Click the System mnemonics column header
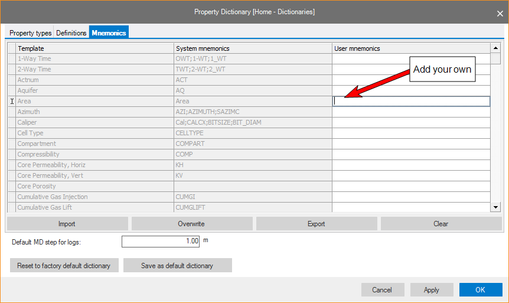This screenshot has width=509, height=303. (253, 48)
